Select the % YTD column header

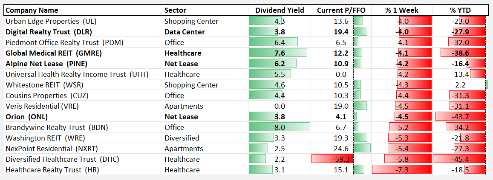pyautogui.click(x=460, y=10)
